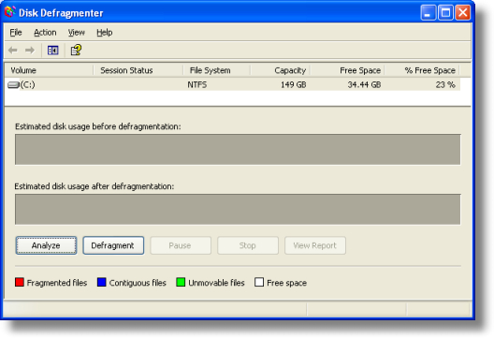Image resolution: width=494 pixels, height=339 pixels.
Task: Click the Analyze button
Action: coord(46,245)
